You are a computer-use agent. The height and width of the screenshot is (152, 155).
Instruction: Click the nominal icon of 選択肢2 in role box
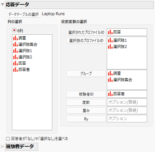[110, 46]
